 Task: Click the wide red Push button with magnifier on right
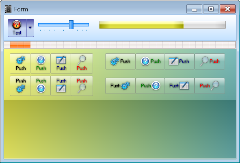click(x=210, y=86)
